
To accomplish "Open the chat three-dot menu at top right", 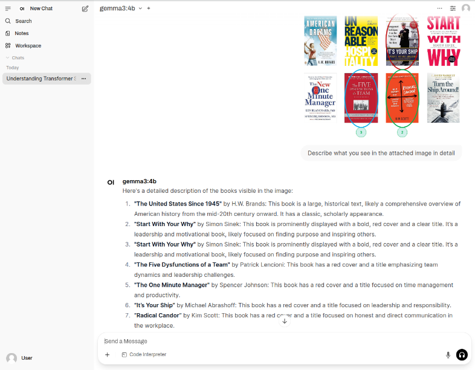I will [439, 8].
